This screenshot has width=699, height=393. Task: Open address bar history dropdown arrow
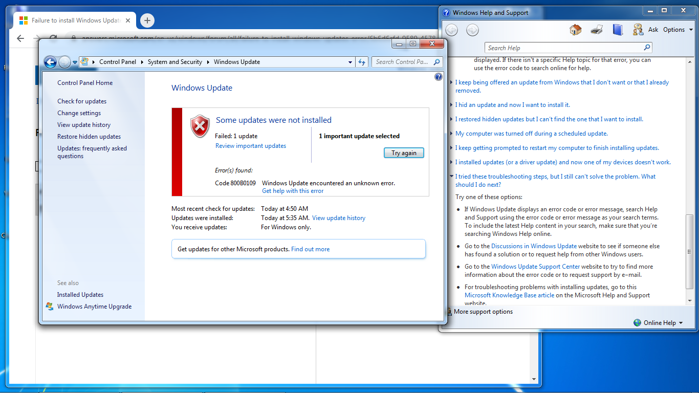pyautogui.click(x=351, y=62)
